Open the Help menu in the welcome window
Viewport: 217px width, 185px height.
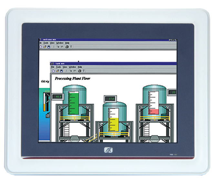point(67,43)
